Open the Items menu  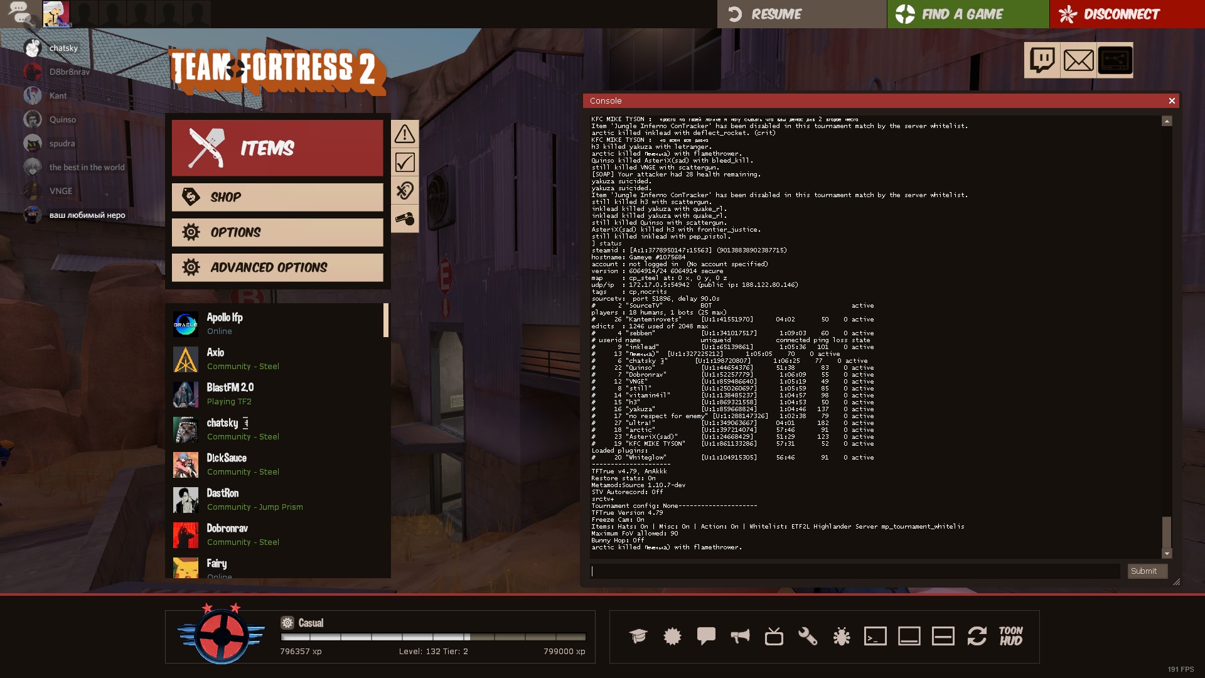(277, 148)
